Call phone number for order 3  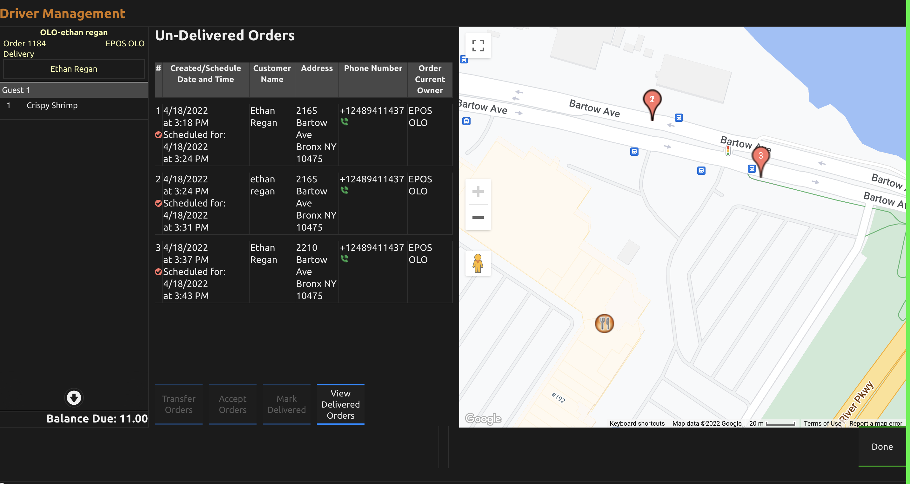[345, 258]
